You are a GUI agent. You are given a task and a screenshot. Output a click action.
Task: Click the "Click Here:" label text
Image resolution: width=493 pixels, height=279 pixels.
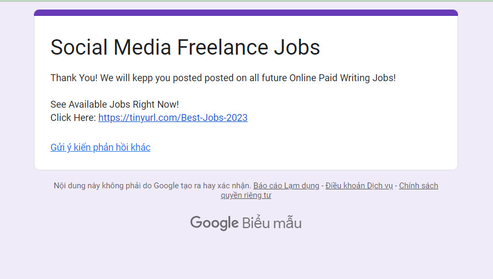(x=73, y=118)
